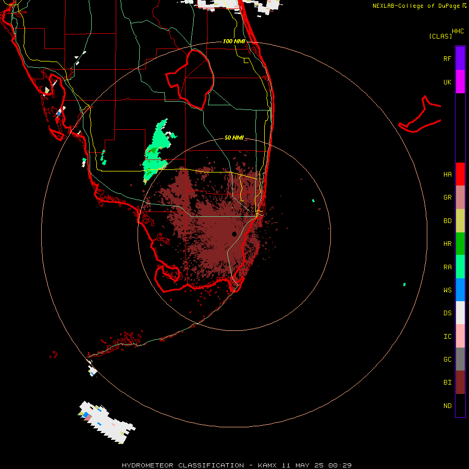This screenshot has width=469, height=469.
Task: Click the WS blue legend swatch
Action: click(460, 290)
